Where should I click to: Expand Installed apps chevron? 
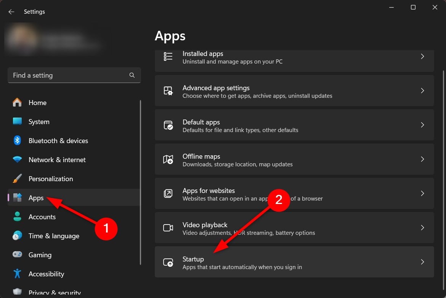pyautogui.click(x=422, y=57)
